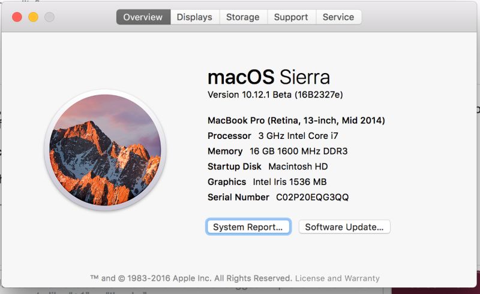
Task: Click the 16 GB 1600 MHz DDR3 value
Action: [299, 151]
